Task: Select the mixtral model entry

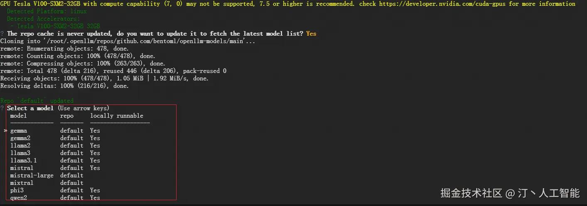Action: point(22,183)
